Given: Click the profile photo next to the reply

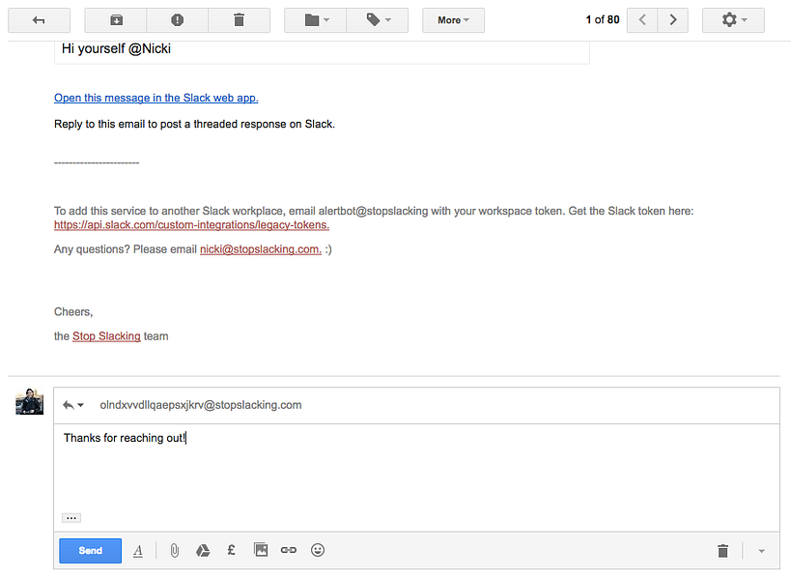Looking at the screenshot, I should (x=29, y=401).
